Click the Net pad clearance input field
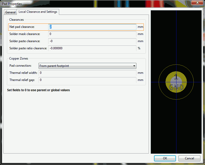Viewport: 205px width, 165px height. point(92,27)
